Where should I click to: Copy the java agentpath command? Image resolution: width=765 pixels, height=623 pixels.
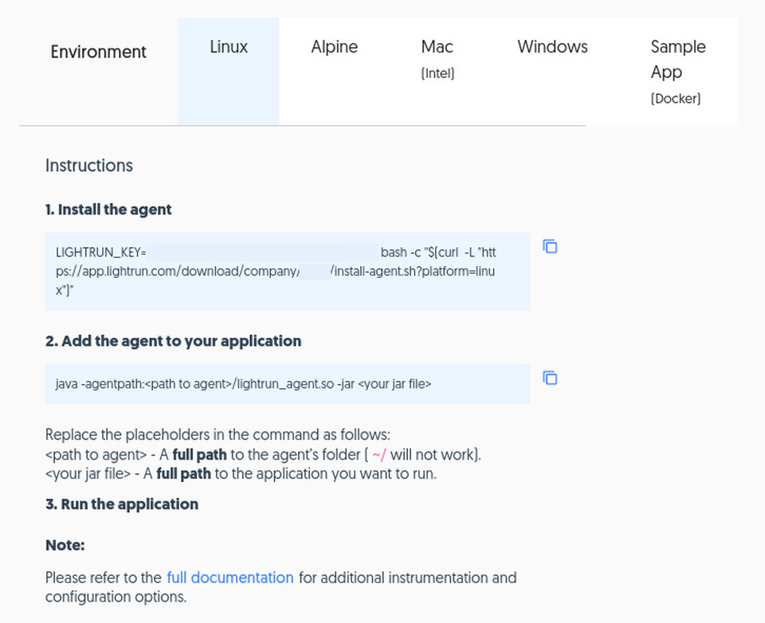(550, 378)
